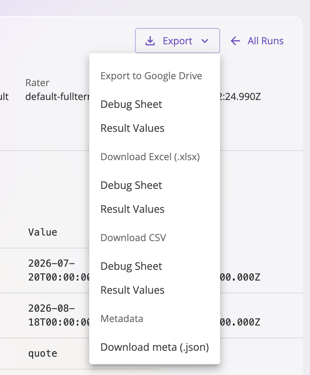The image size is (310, 375).
Task: Click the 'Rater' label
Action: (x=37, y=83)
